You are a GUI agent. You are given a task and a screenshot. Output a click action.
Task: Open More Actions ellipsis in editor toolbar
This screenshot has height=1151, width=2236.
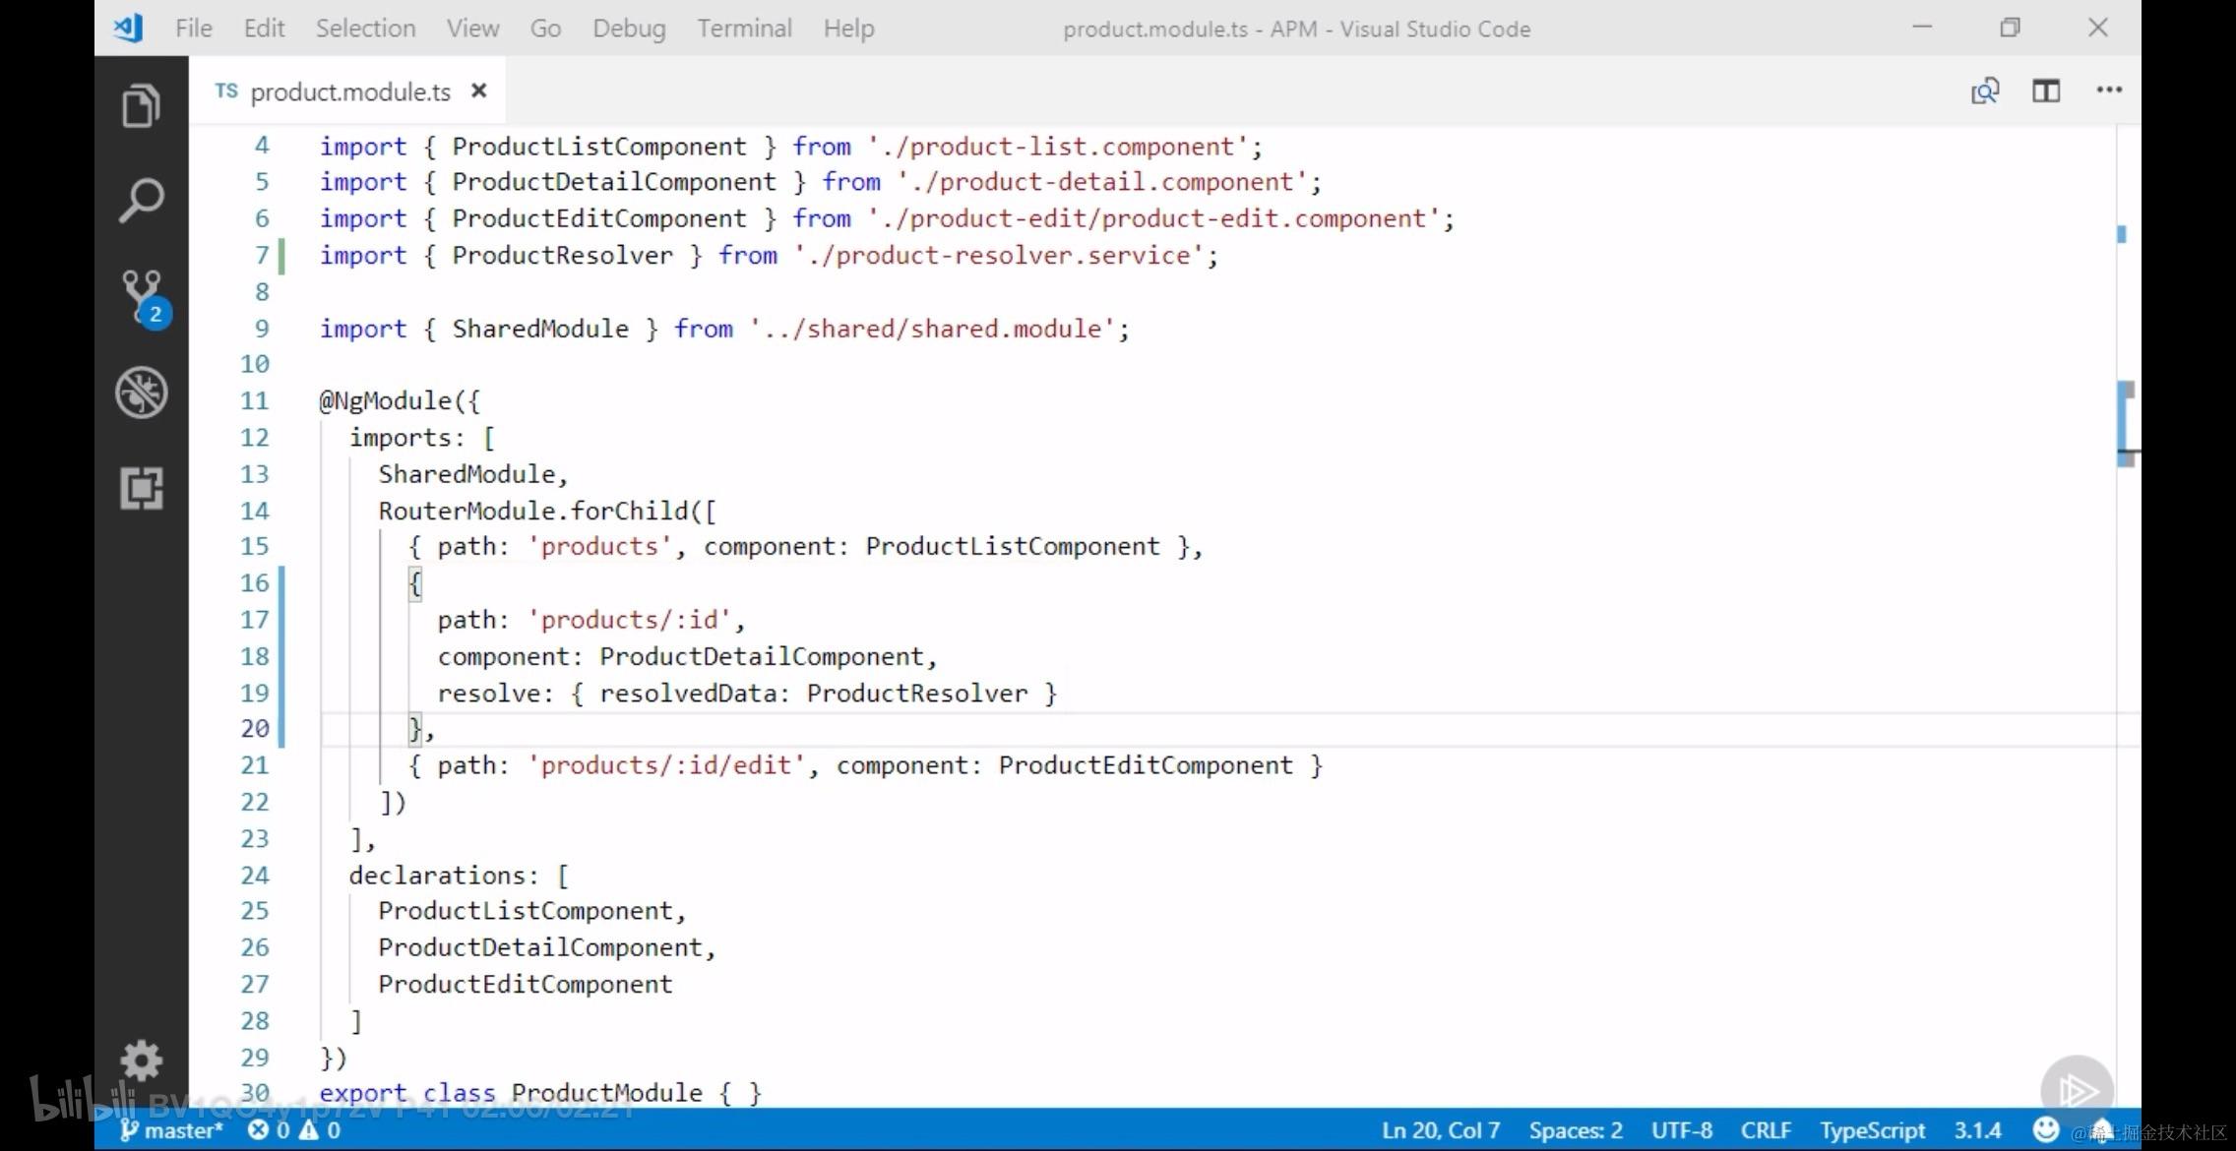point(2108,91)
